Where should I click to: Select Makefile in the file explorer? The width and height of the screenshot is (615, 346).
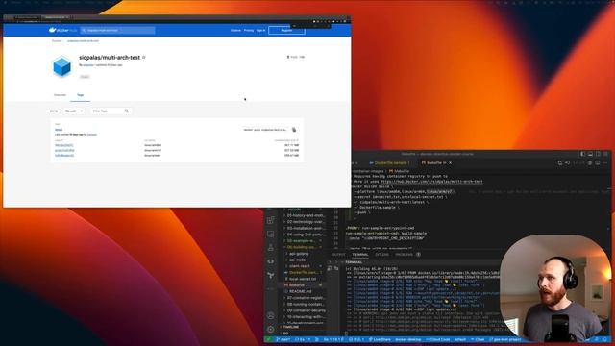coord(297,285)
